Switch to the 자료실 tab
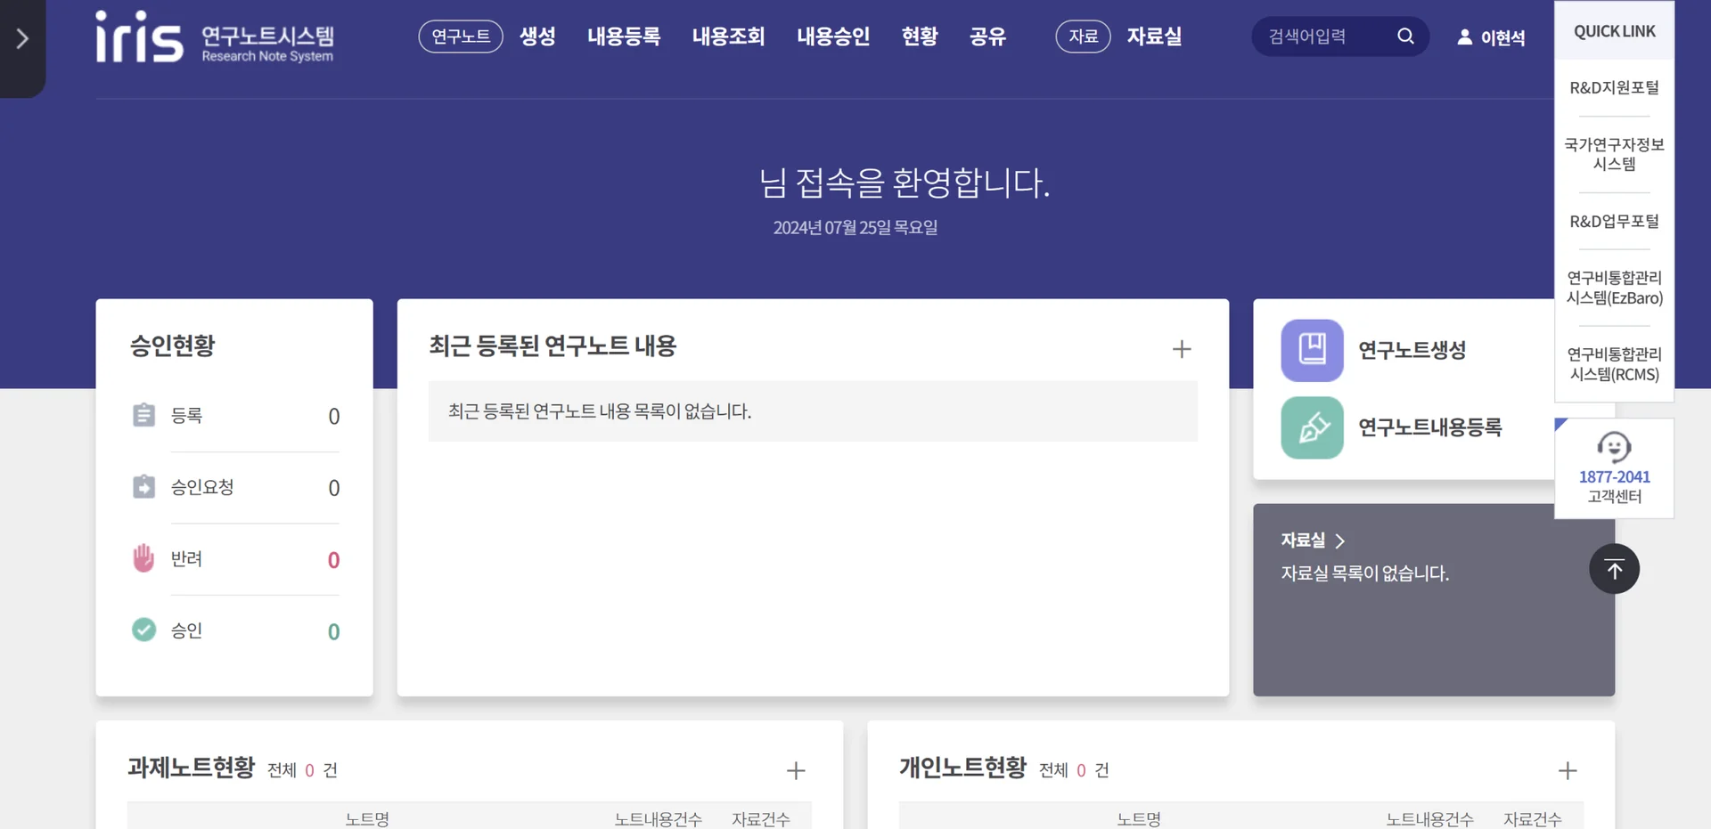The height and width of the screenshot is (829, 1711). [x=1154, y=37]
